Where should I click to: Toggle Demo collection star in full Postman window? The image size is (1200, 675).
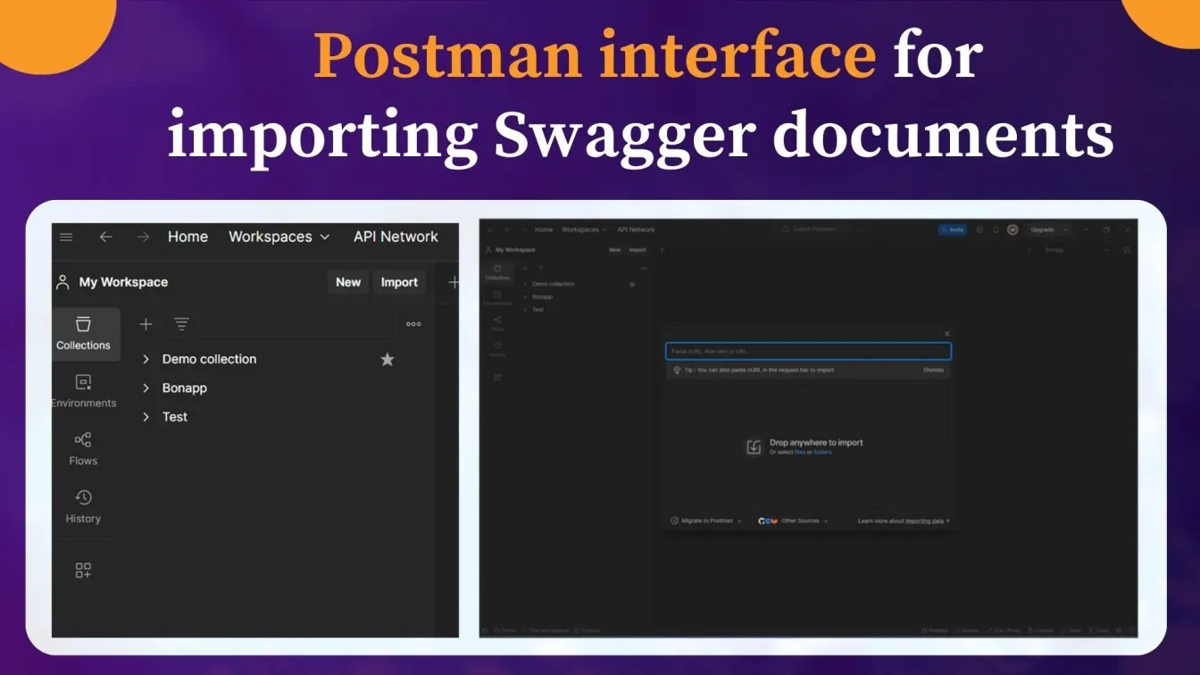pos(632,284)
